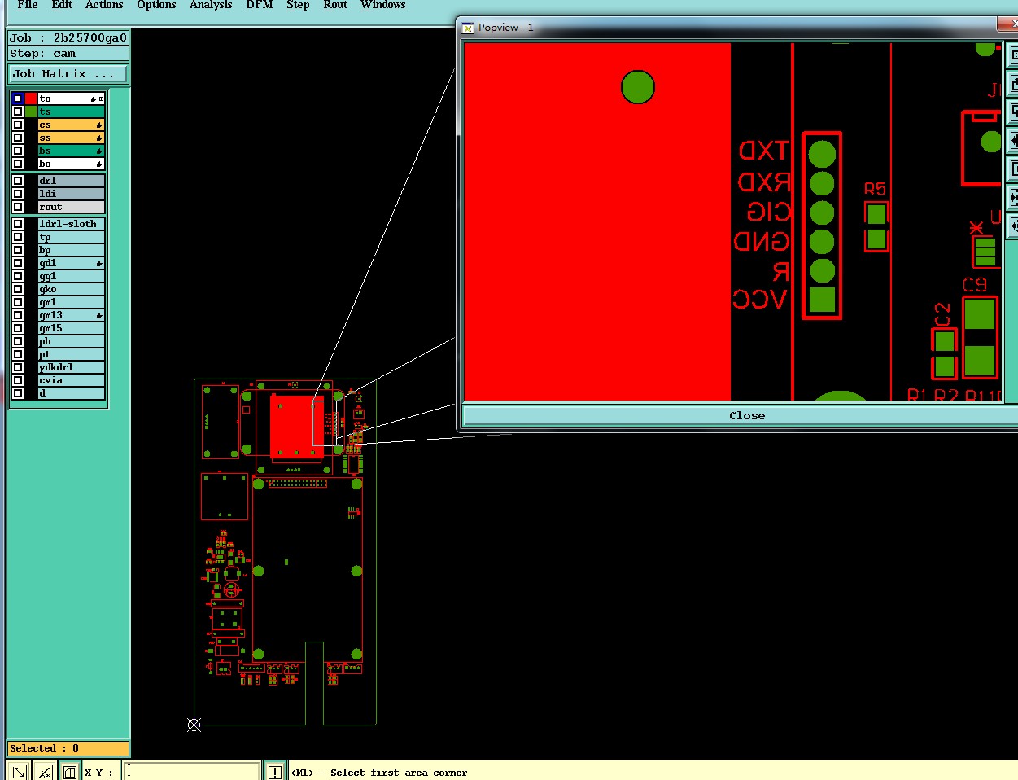Image resolution: width=1018 pixels, height=780 pixels.
Task: Click the exclamation mark message icon
Action: pos(275,772)
